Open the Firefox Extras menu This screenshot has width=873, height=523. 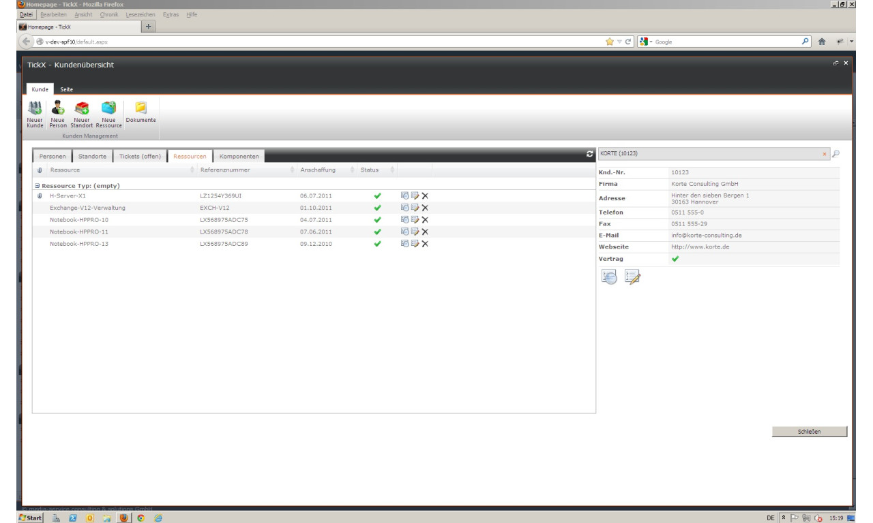[171, 14]
